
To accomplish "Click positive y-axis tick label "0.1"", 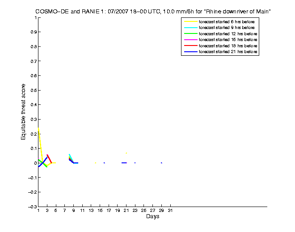I will pos(34,149).
